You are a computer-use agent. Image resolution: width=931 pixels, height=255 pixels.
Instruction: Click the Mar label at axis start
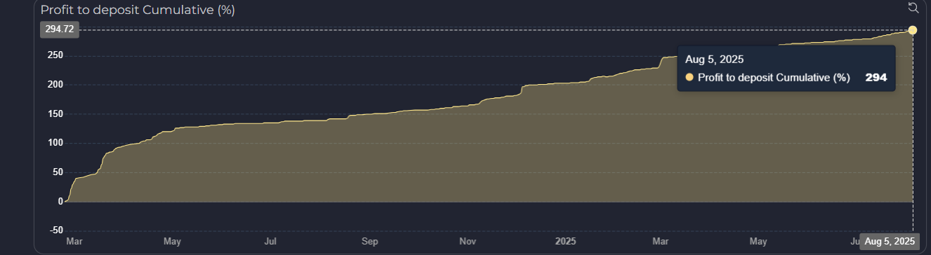click(x=74, y=241)
